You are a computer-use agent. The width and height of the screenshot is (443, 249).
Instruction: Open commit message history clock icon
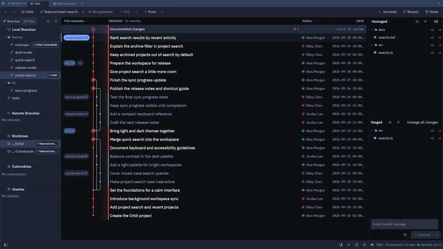pos(405,235)
